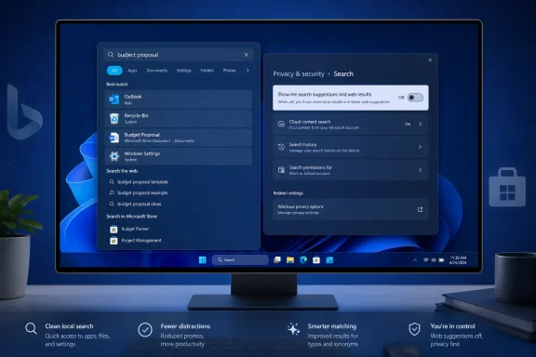Open Task View on the taskbar
This screenshot has width=536, height=357.
coord(277,260)
